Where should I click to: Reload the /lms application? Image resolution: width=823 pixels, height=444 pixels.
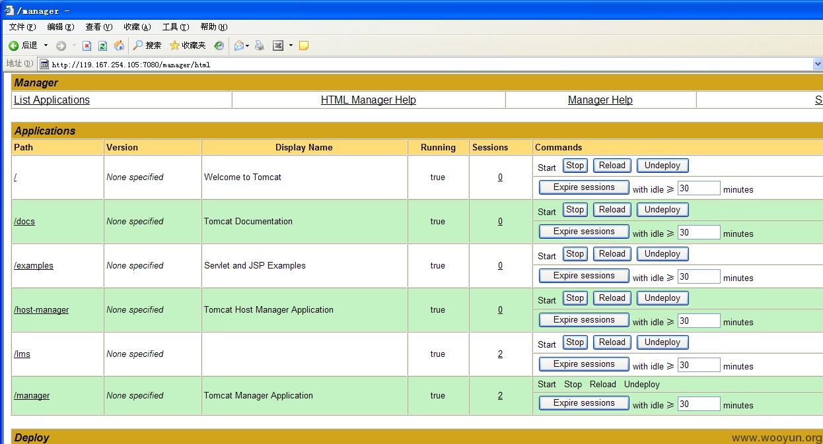(612, 342)
